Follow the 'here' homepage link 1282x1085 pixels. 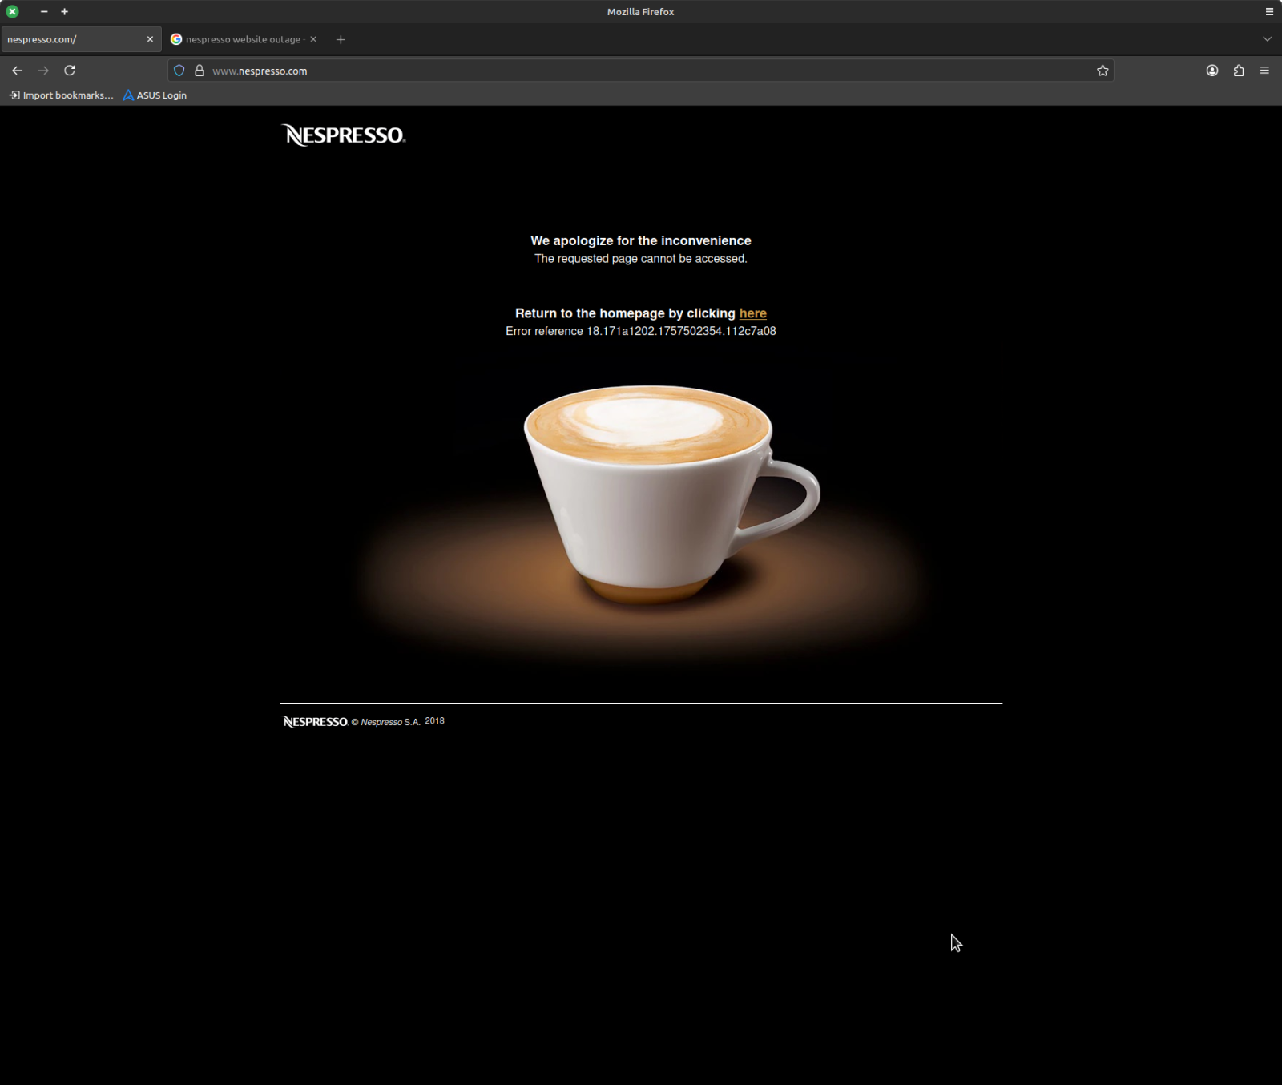coord(752,313)
